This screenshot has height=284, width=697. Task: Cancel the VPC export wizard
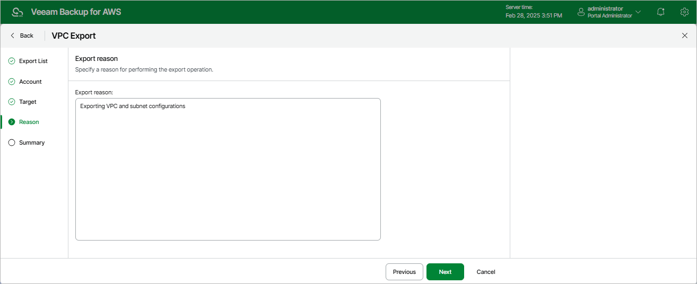pos(486,272)
